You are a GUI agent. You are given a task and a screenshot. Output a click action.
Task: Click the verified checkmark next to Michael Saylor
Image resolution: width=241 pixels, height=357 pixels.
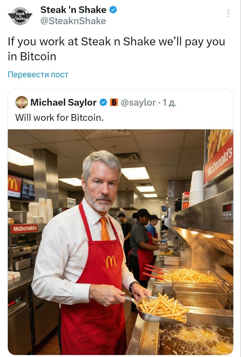point(103,103)
